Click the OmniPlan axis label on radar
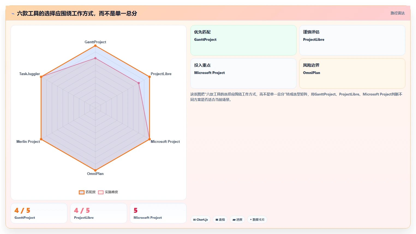The height and width of the screenshot is (234, 416). tap(95, 174)
